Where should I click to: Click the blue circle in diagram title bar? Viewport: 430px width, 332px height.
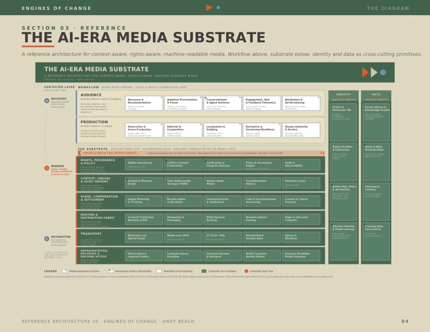(x=383, y=72)
